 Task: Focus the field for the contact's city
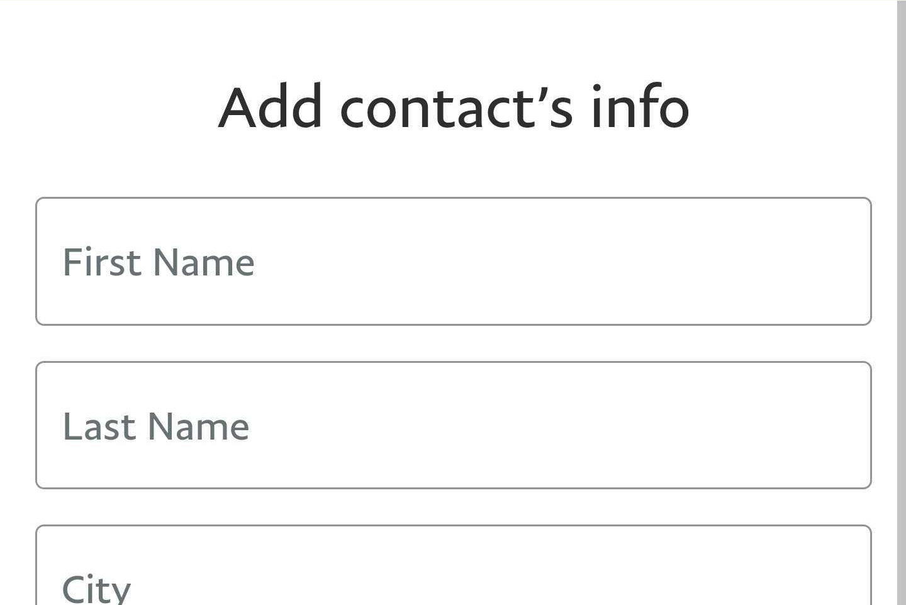453,572
